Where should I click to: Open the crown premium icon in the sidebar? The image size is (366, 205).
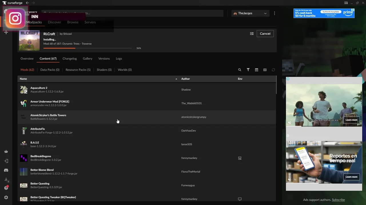6,151
